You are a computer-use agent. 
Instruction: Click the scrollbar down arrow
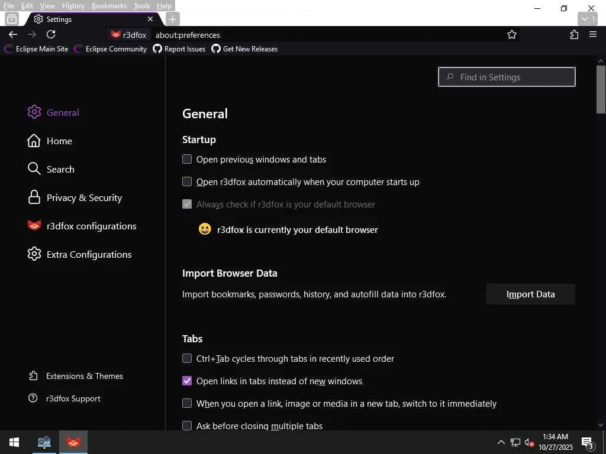601,426
